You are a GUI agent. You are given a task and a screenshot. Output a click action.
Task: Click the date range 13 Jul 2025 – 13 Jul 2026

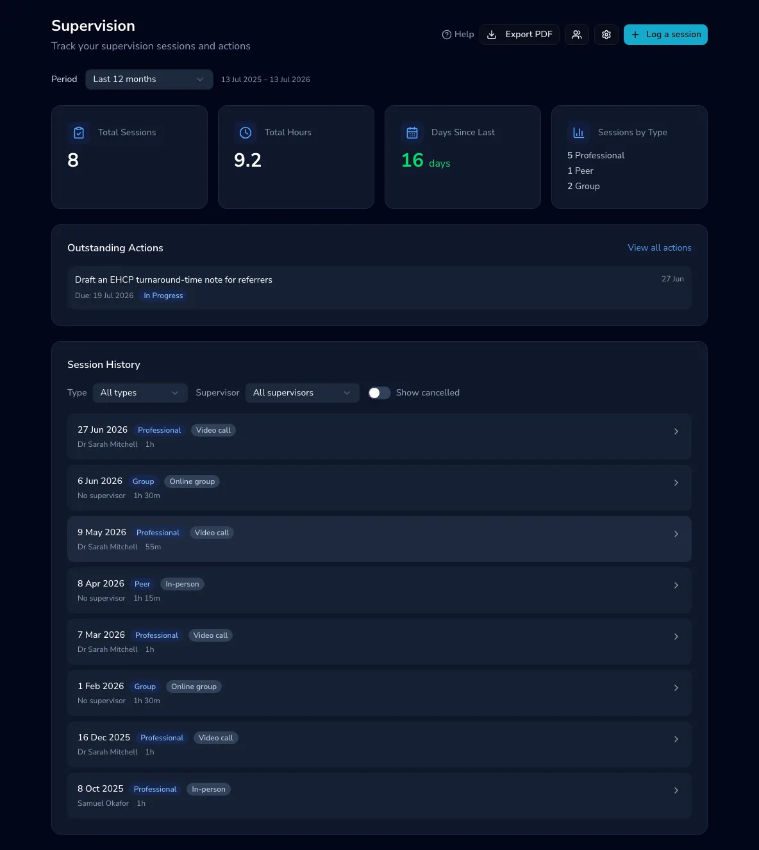pyautogui.click(x=265, y=79)
